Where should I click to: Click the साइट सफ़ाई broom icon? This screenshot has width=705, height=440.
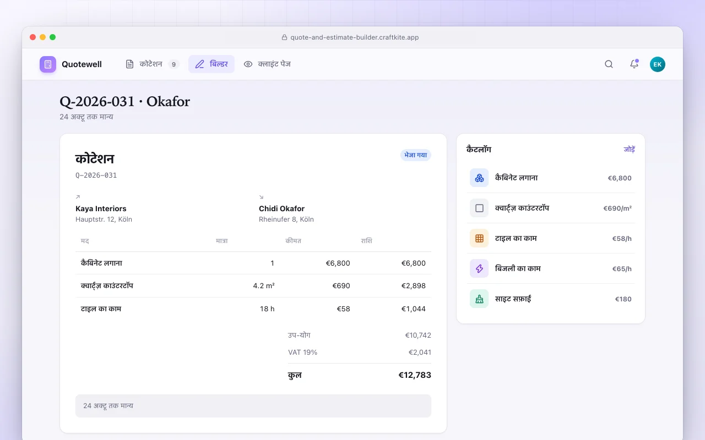(x=479, y=299)
